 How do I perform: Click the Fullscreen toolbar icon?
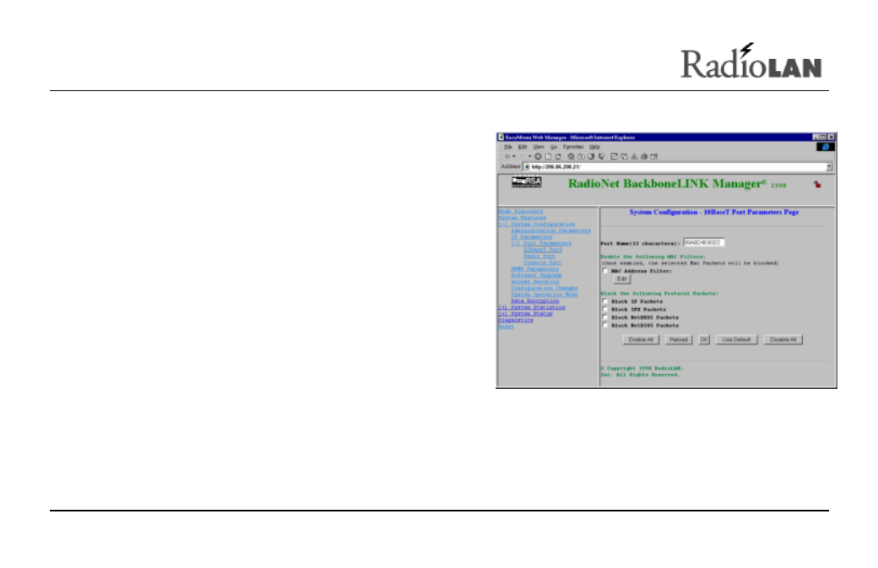614,157
